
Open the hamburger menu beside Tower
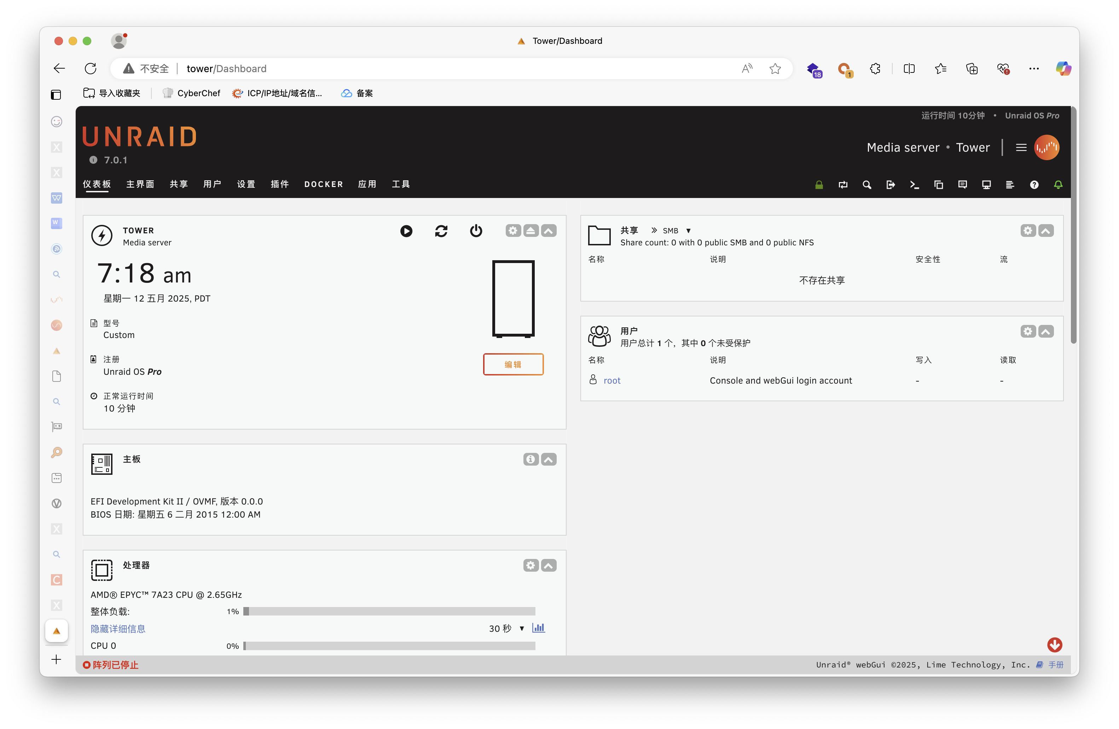click(1021, 147)
